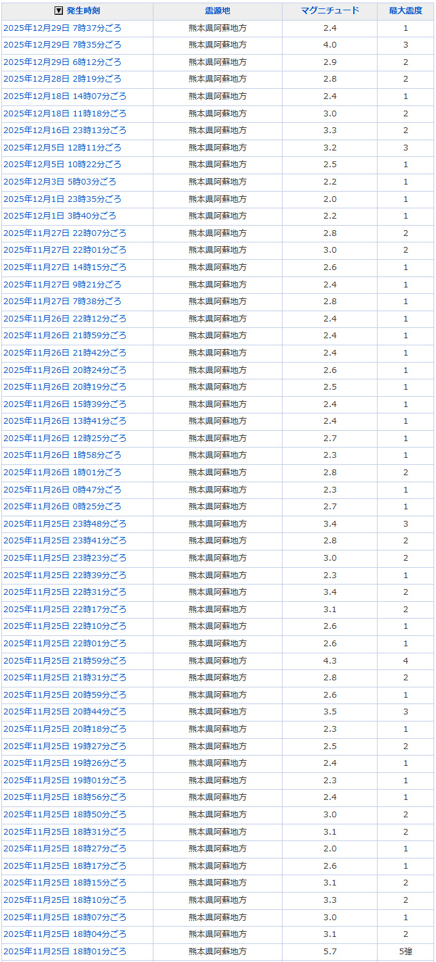Open the 2025年12月16日 23時13分ごろ earthquake entry
The width and height of the screenshot is (436, 962).
(64, 131)
